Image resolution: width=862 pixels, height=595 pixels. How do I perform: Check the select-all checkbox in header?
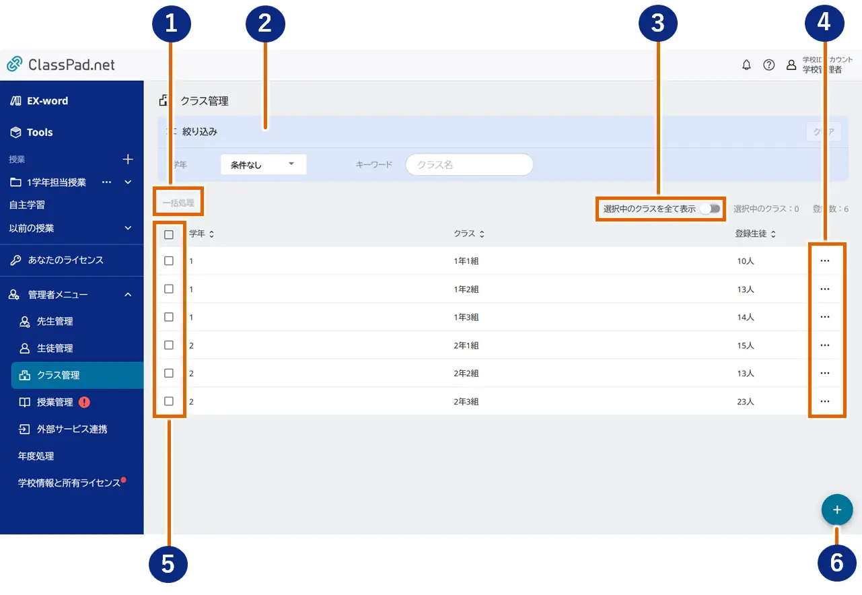(169, 234)
